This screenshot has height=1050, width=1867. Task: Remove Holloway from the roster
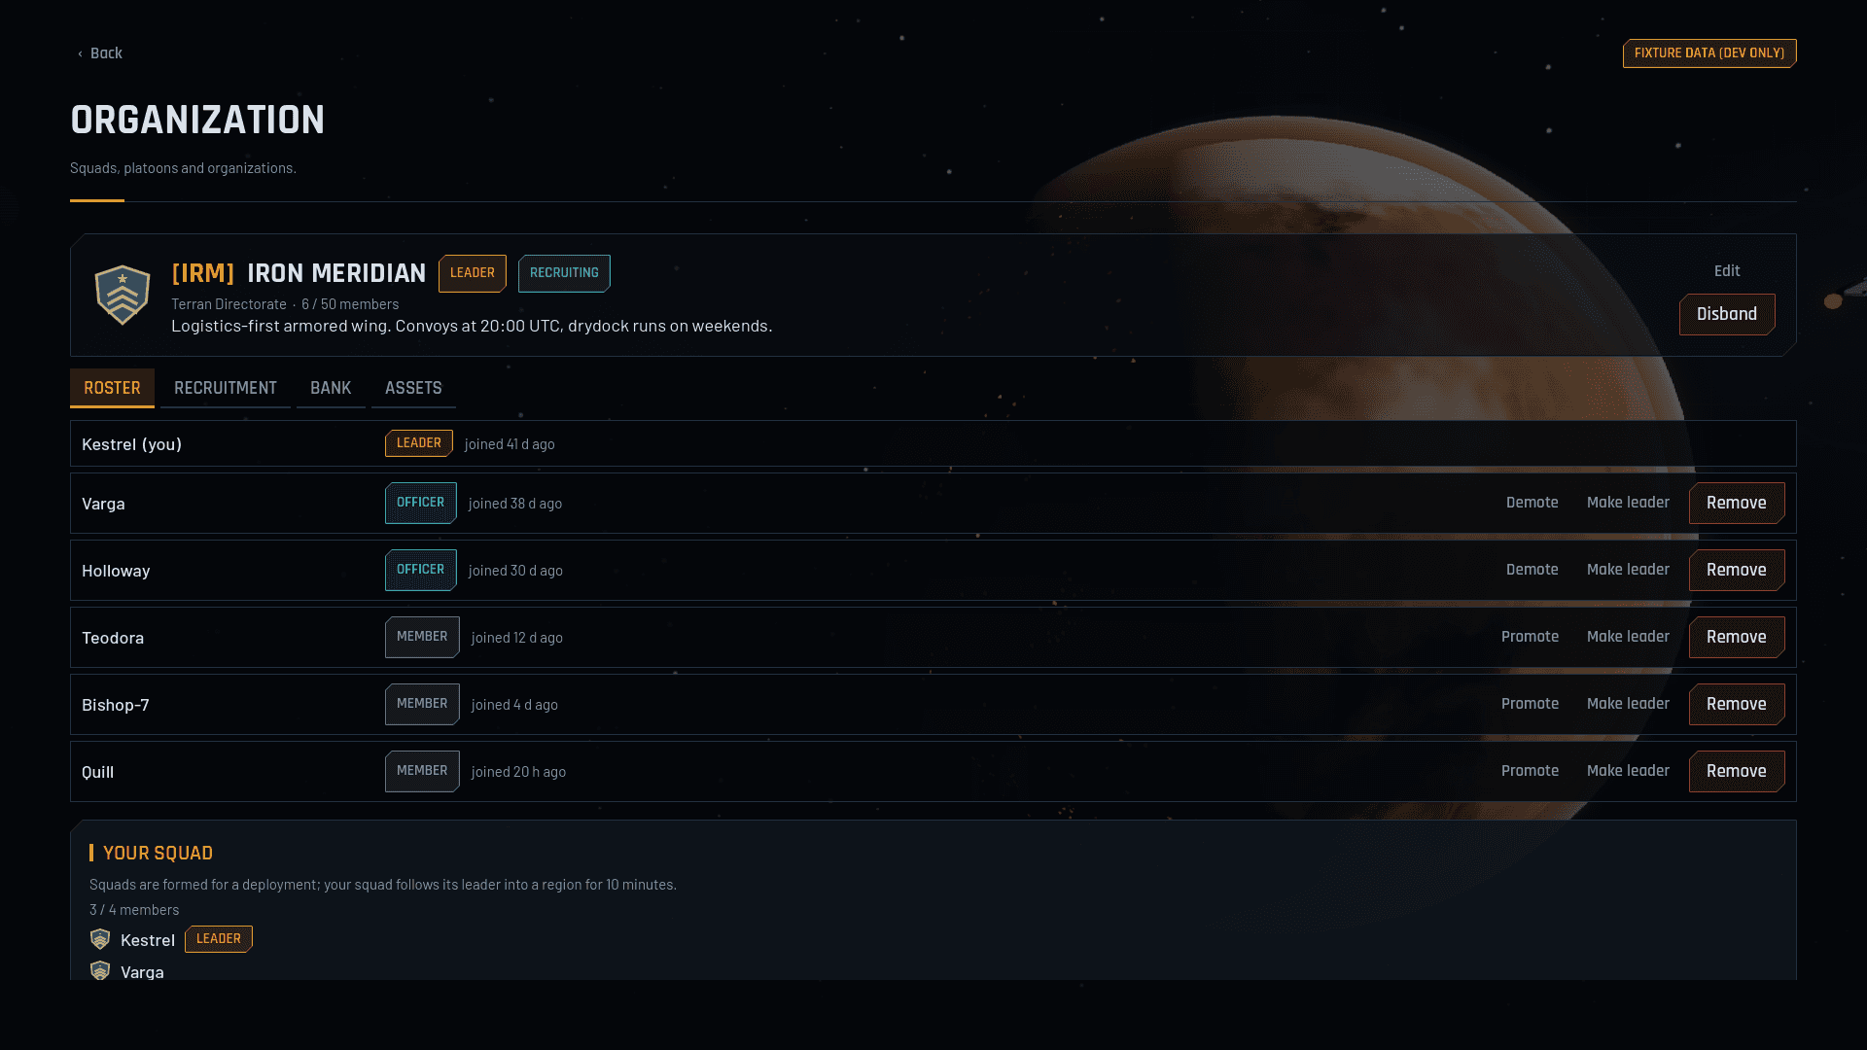point(1737,570)
